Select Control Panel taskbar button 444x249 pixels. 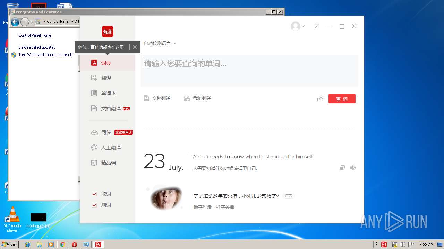click(86, 245)
